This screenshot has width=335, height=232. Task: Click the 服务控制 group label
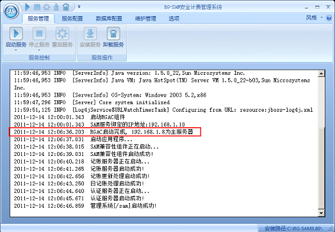point(39,58)
